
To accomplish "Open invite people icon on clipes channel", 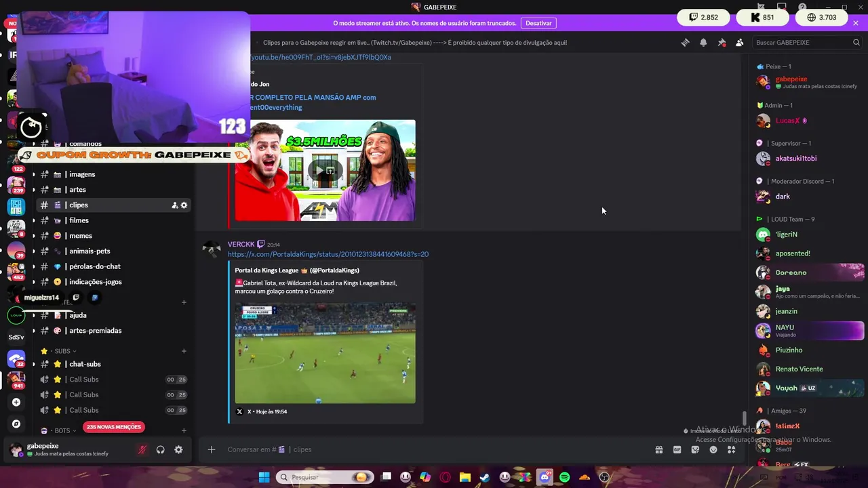I will pos(174,205).
